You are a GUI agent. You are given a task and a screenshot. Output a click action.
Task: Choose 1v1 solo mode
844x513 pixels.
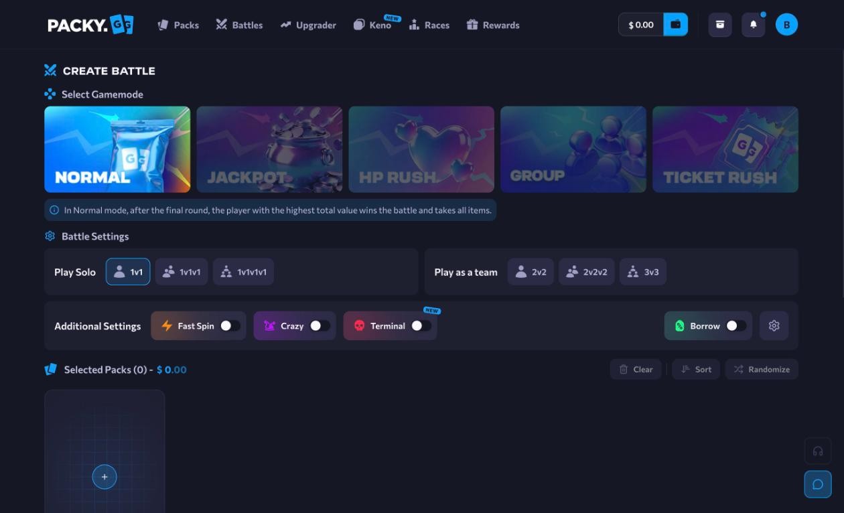(128, 272)
